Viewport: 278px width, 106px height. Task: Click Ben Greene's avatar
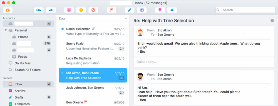pyautogui.click(x=140, y=77)
